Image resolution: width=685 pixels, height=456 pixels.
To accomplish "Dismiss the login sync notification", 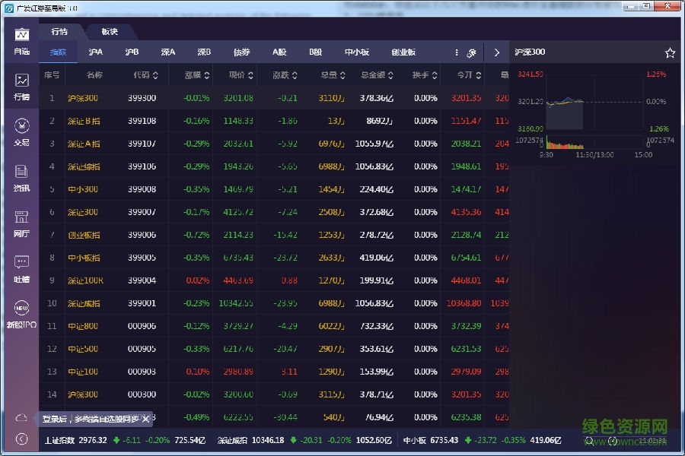I will click(x=146, y=418).
